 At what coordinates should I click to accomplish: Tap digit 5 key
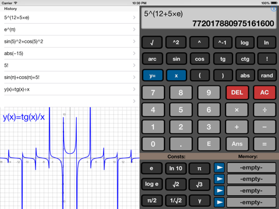[181, 110]
